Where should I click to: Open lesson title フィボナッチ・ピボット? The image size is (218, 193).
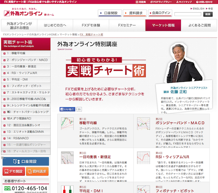[175, 191]
